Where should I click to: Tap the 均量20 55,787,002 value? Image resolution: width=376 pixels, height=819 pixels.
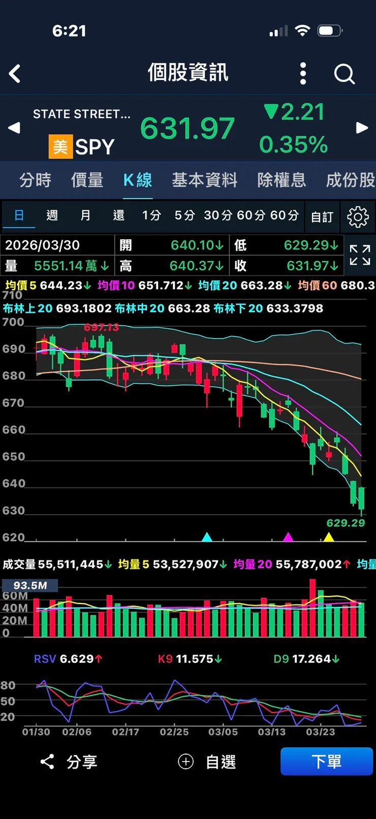pyautogui.click(x=292, y=564)
